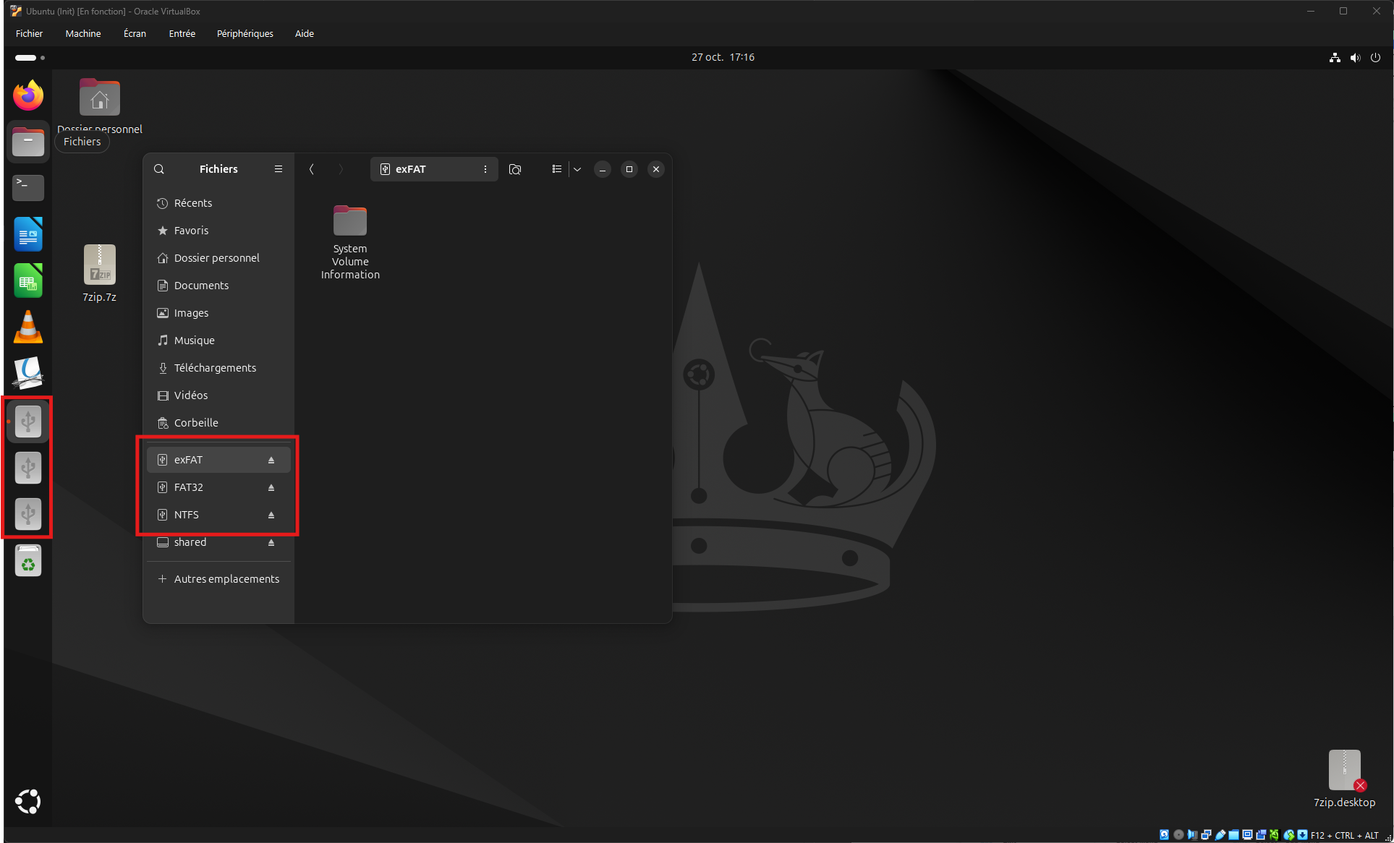Eject the NTFS drive

(x=271, y=515)
